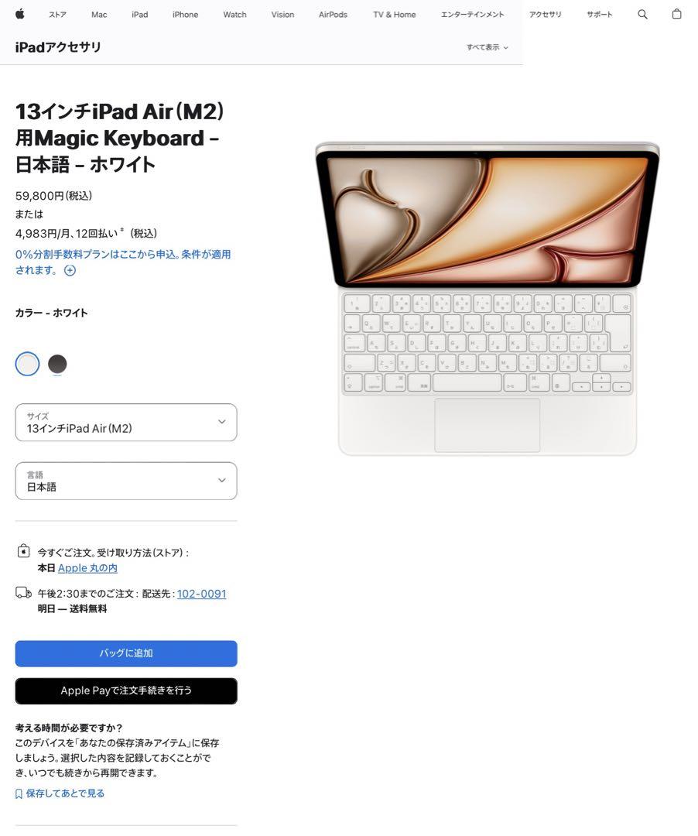
Task: Open the Mac menu item
Action: (x=99, y=15)
